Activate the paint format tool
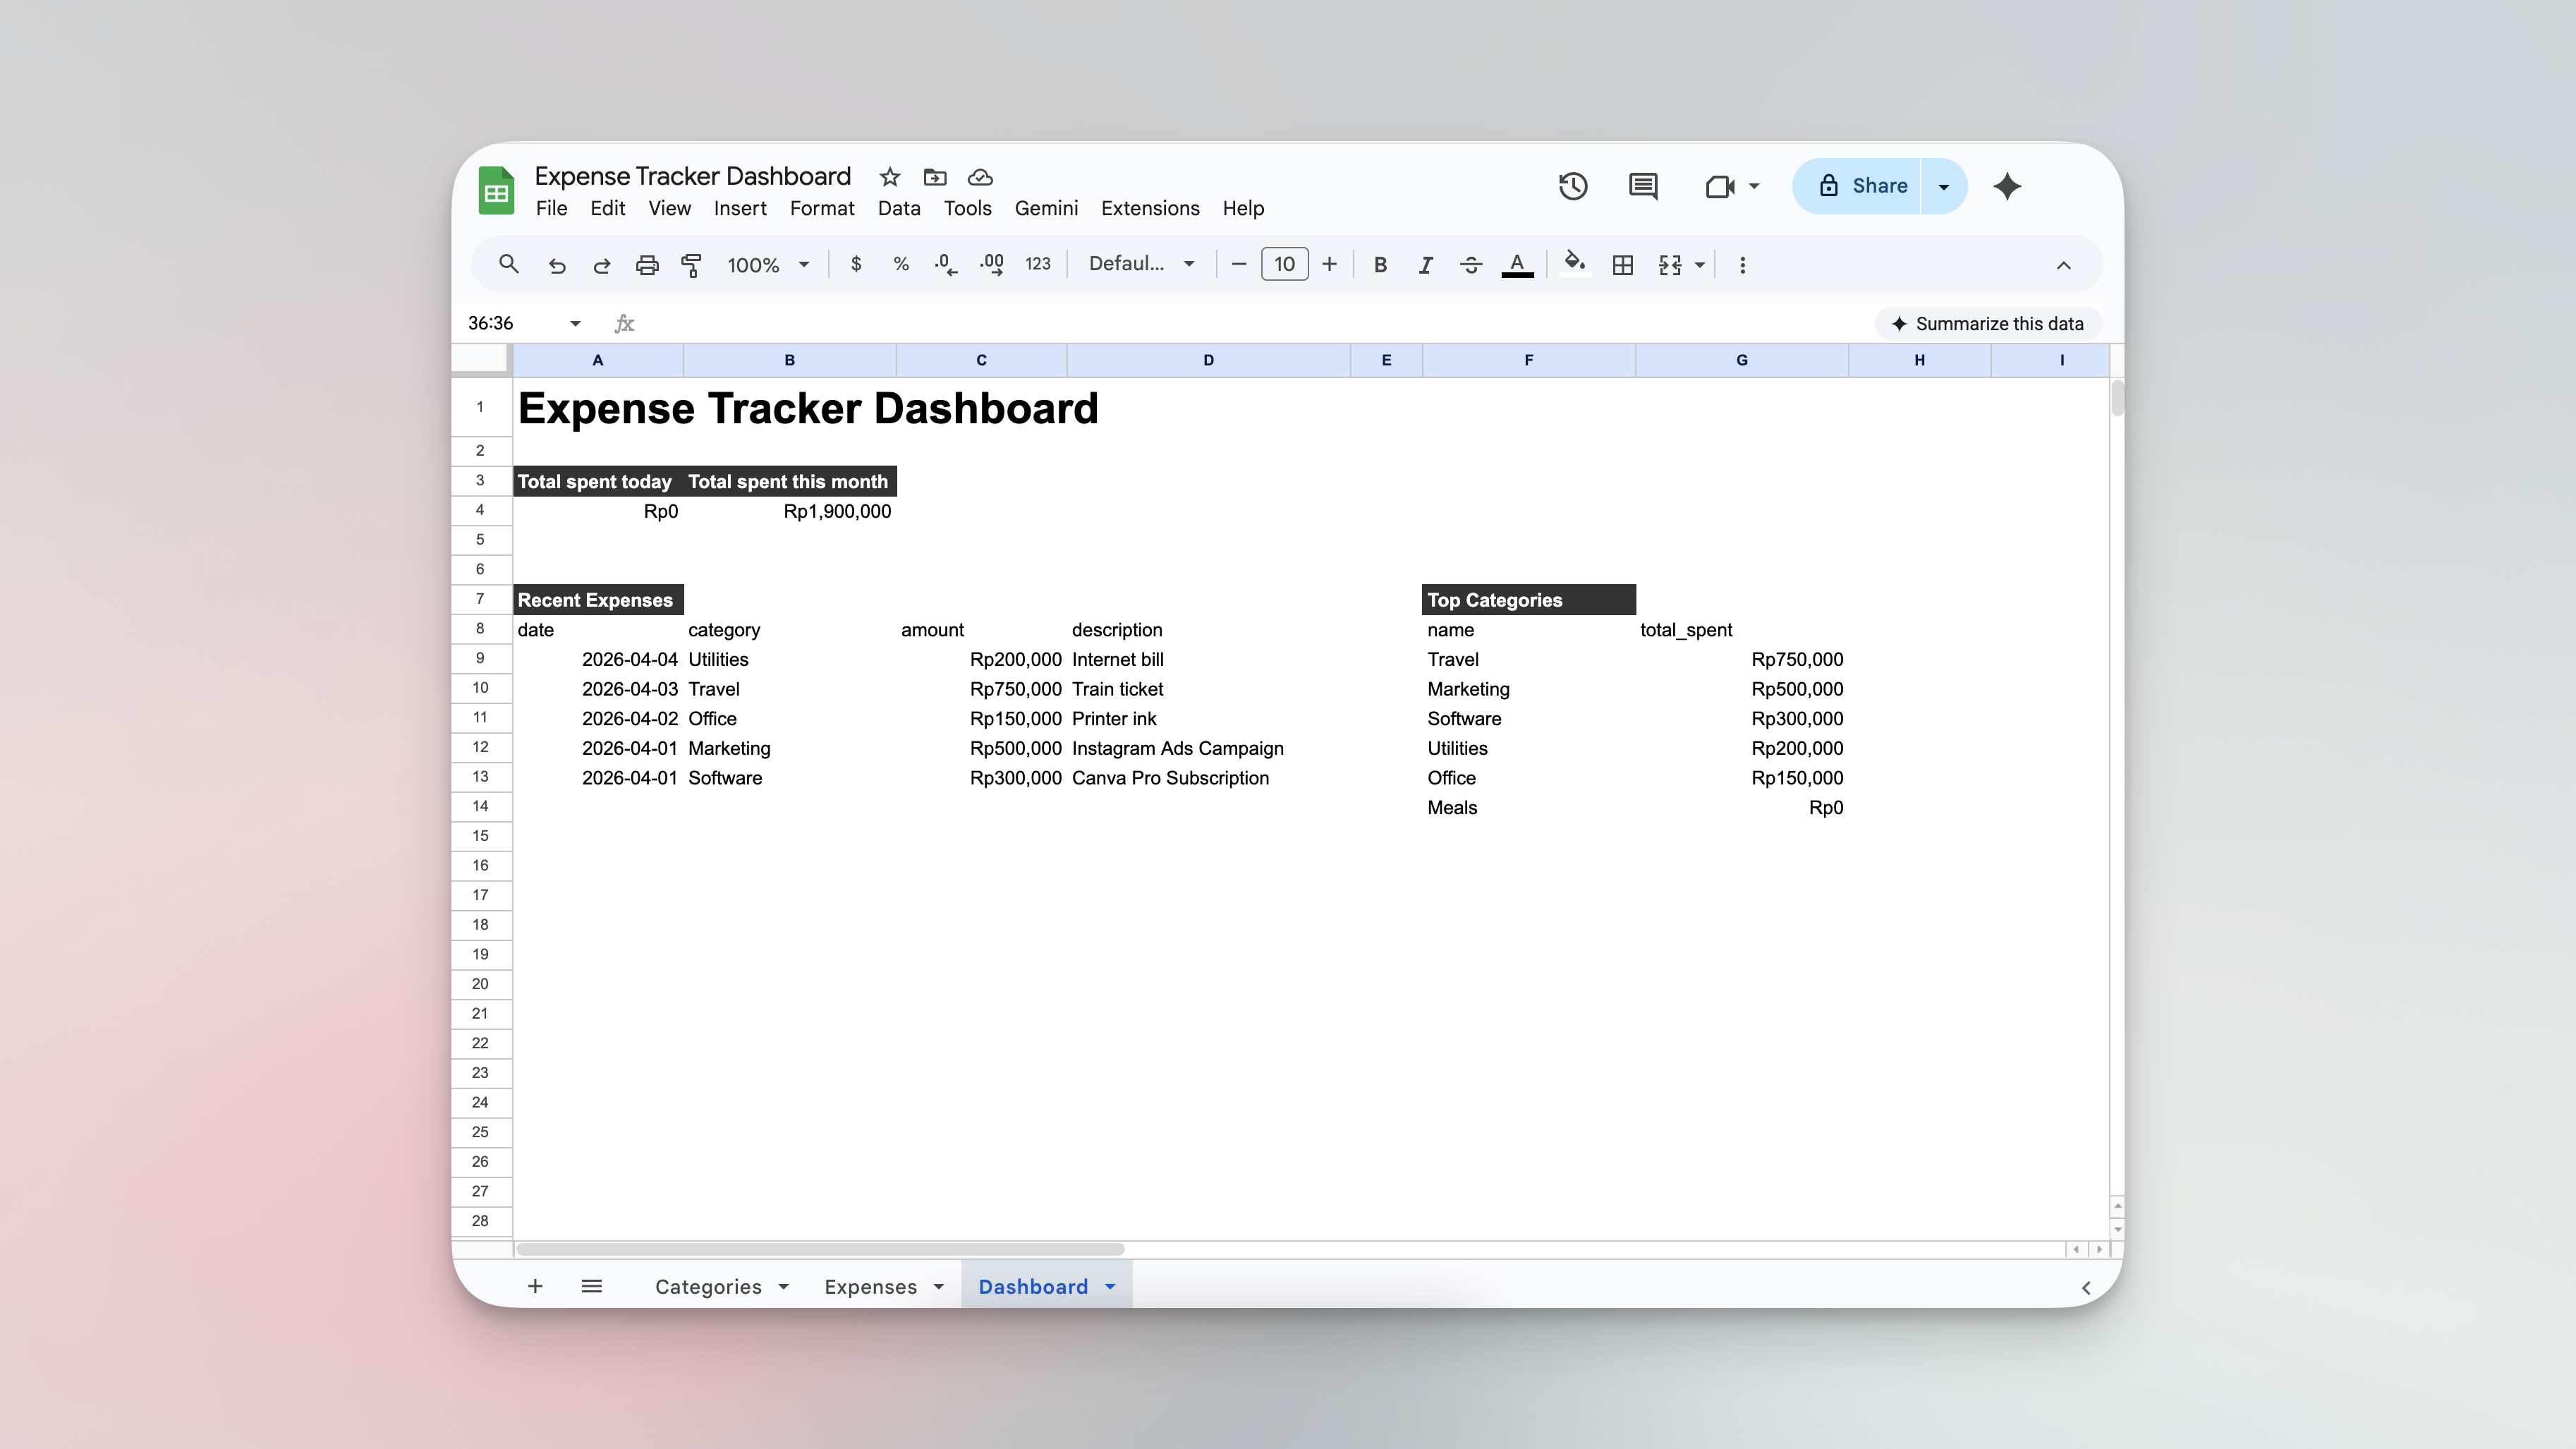This screenshot has width=2576, height=1449. tap(691, 265)
